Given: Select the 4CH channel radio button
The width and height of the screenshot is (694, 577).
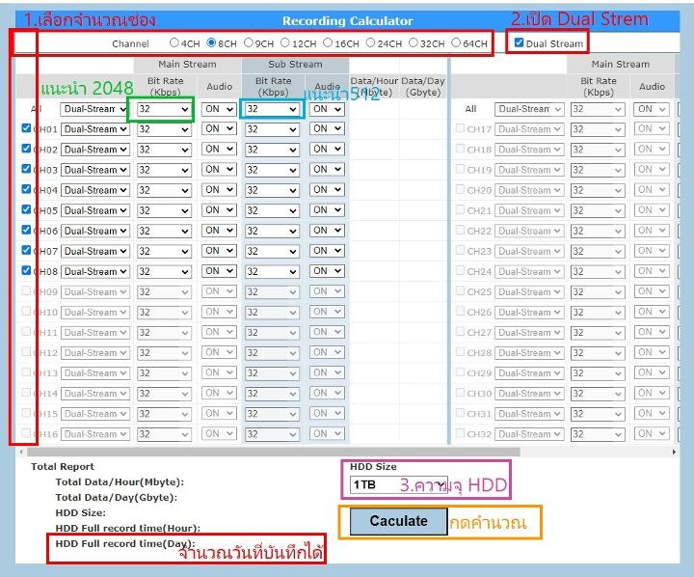Looking at the screenshot, I should tap(174, 42).
